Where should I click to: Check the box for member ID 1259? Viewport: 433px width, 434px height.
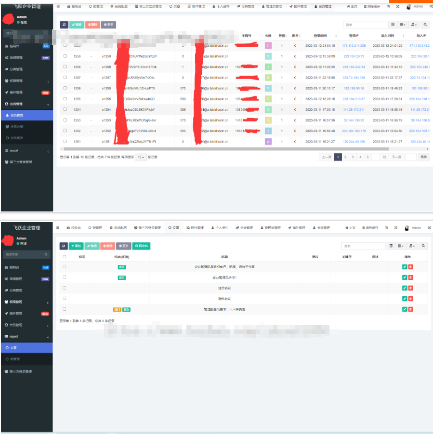pos(65,56)
